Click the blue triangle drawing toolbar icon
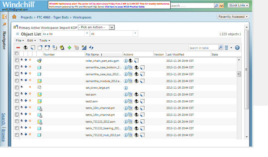 click(x=84, y=48)
